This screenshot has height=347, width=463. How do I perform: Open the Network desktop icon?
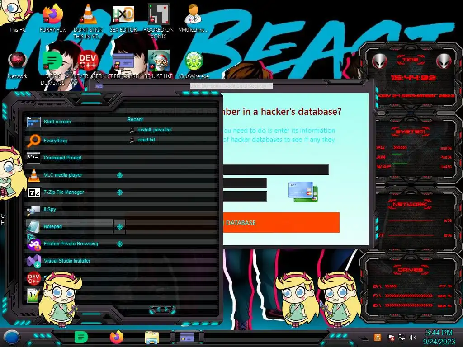point(18,64)
